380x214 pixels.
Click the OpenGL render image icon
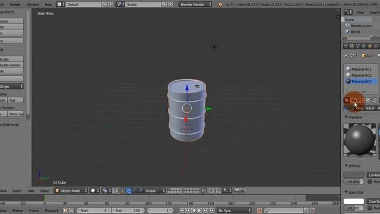(236, 191)
